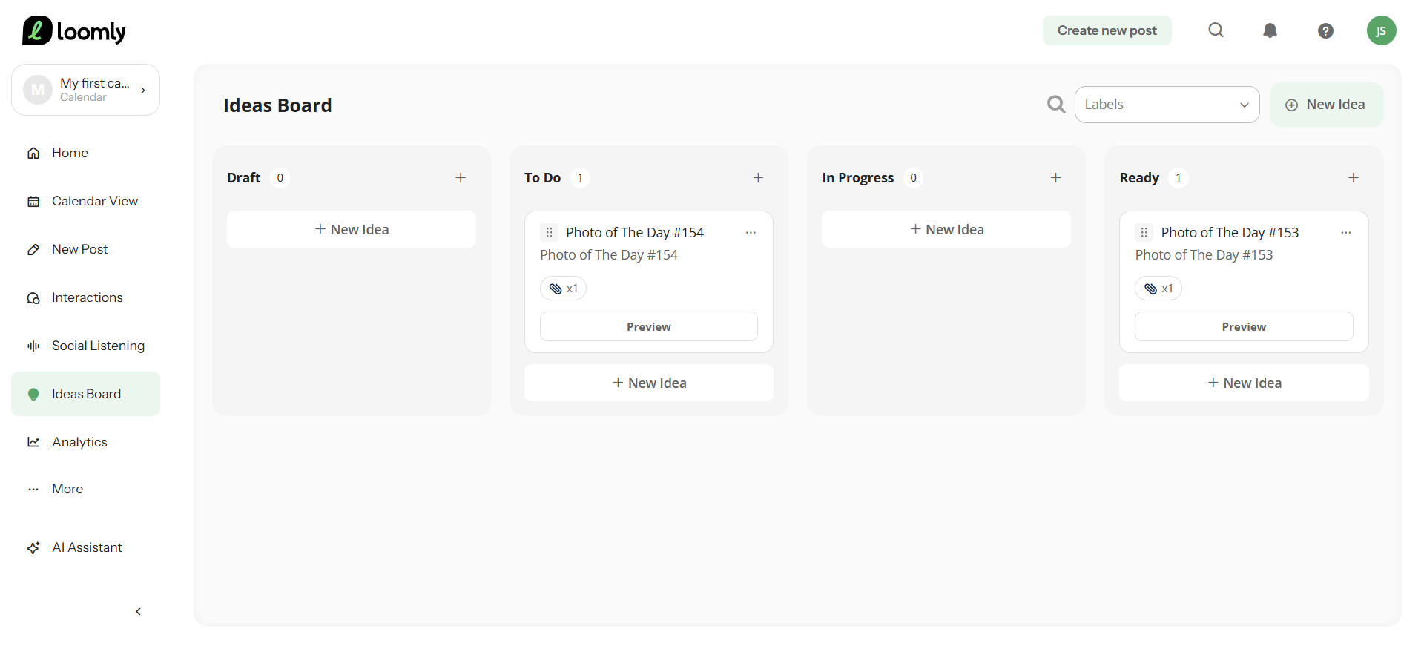1424x646 pixels.
Task: Expand the My first calendar switcher
Action: click(x=86, y=90)
